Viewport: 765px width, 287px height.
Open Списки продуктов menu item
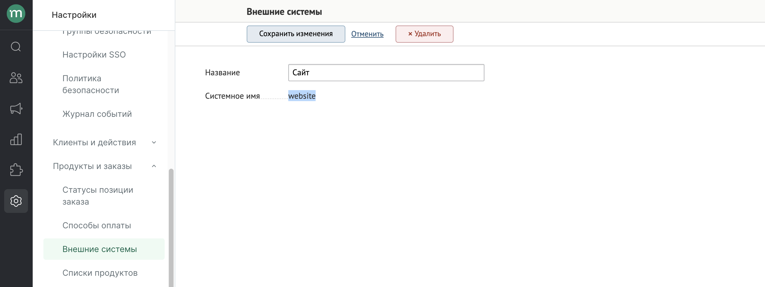point(100,273)
